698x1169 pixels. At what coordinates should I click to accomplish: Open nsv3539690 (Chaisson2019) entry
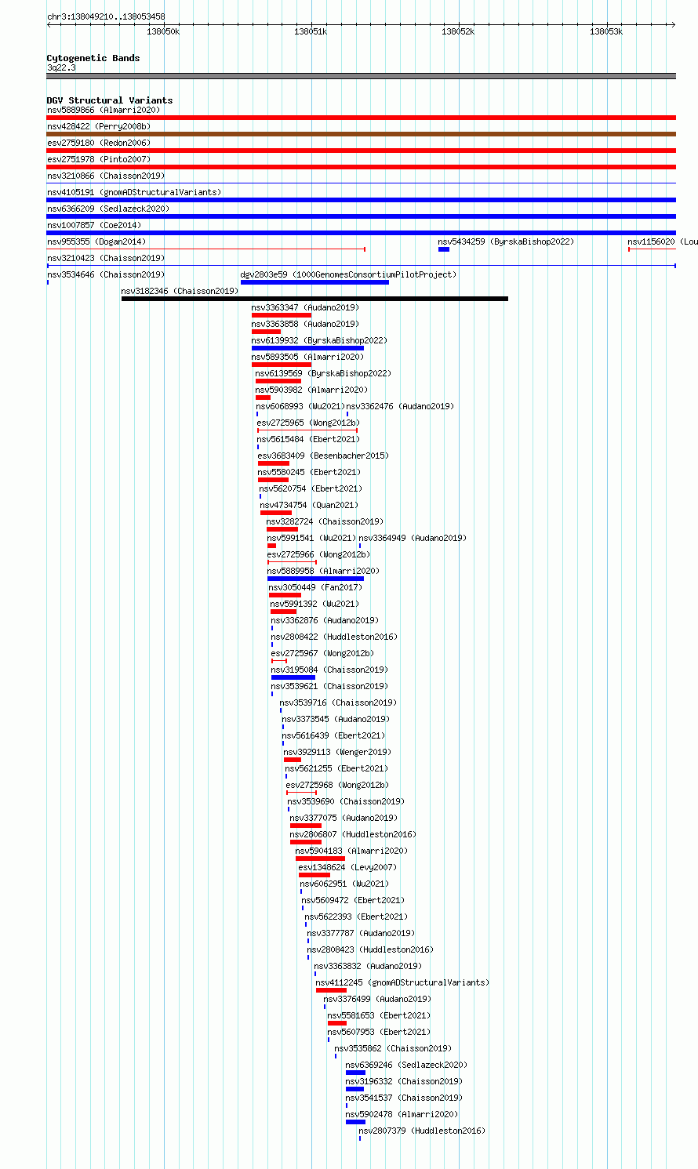point(346,801)
